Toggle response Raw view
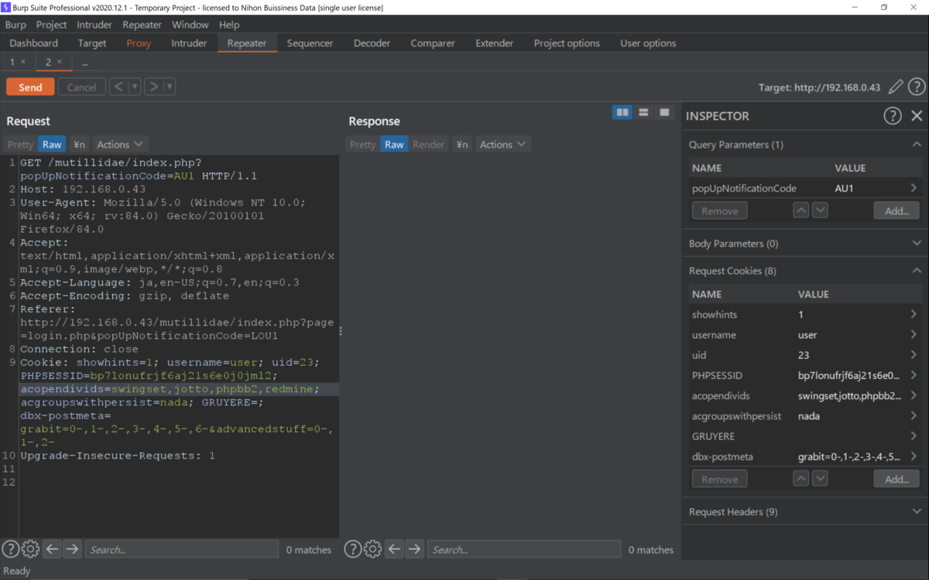The width and height of the screenshot is (929, 580). tap(394, 145)
